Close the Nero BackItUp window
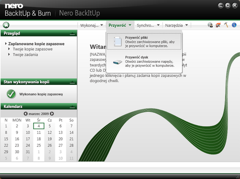The height and width of the screenshot is (179, 240). [235, 6]
